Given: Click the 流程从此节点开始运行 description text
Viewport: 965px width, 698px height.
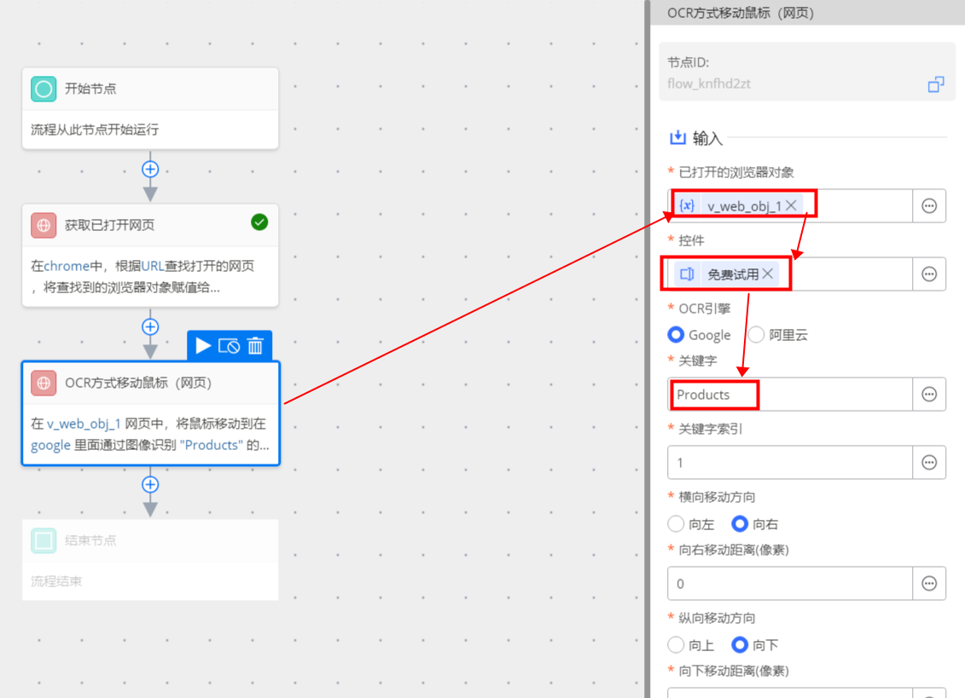Looking at the screenshot, I should tap(95, 130).
